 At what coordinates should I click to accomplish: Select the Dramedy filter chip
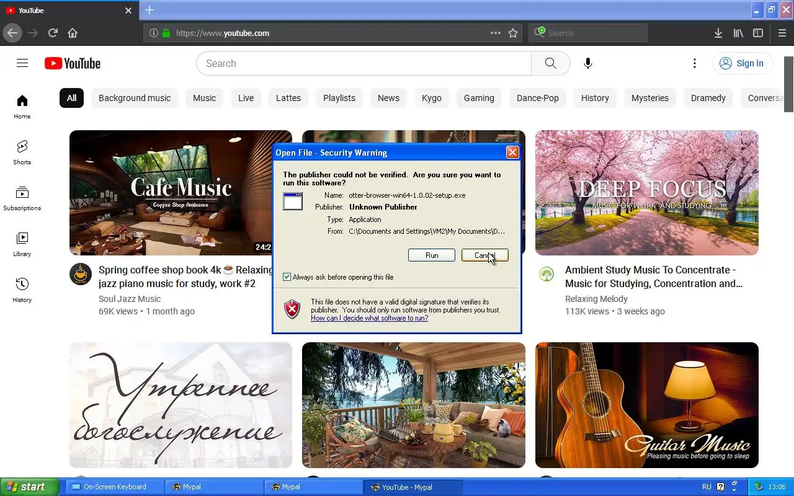(708, 98)
